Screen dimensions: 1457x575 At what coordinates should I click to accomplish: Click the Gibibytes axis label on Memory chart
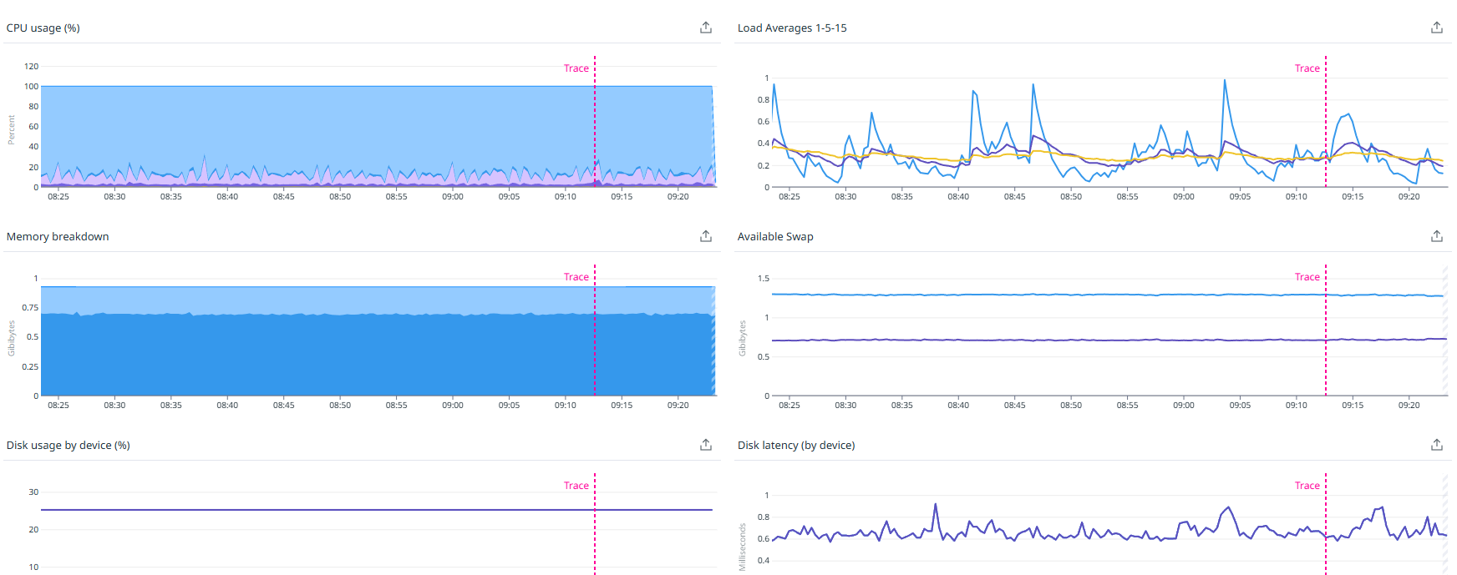pyautogui.click(x=12, y=338)
